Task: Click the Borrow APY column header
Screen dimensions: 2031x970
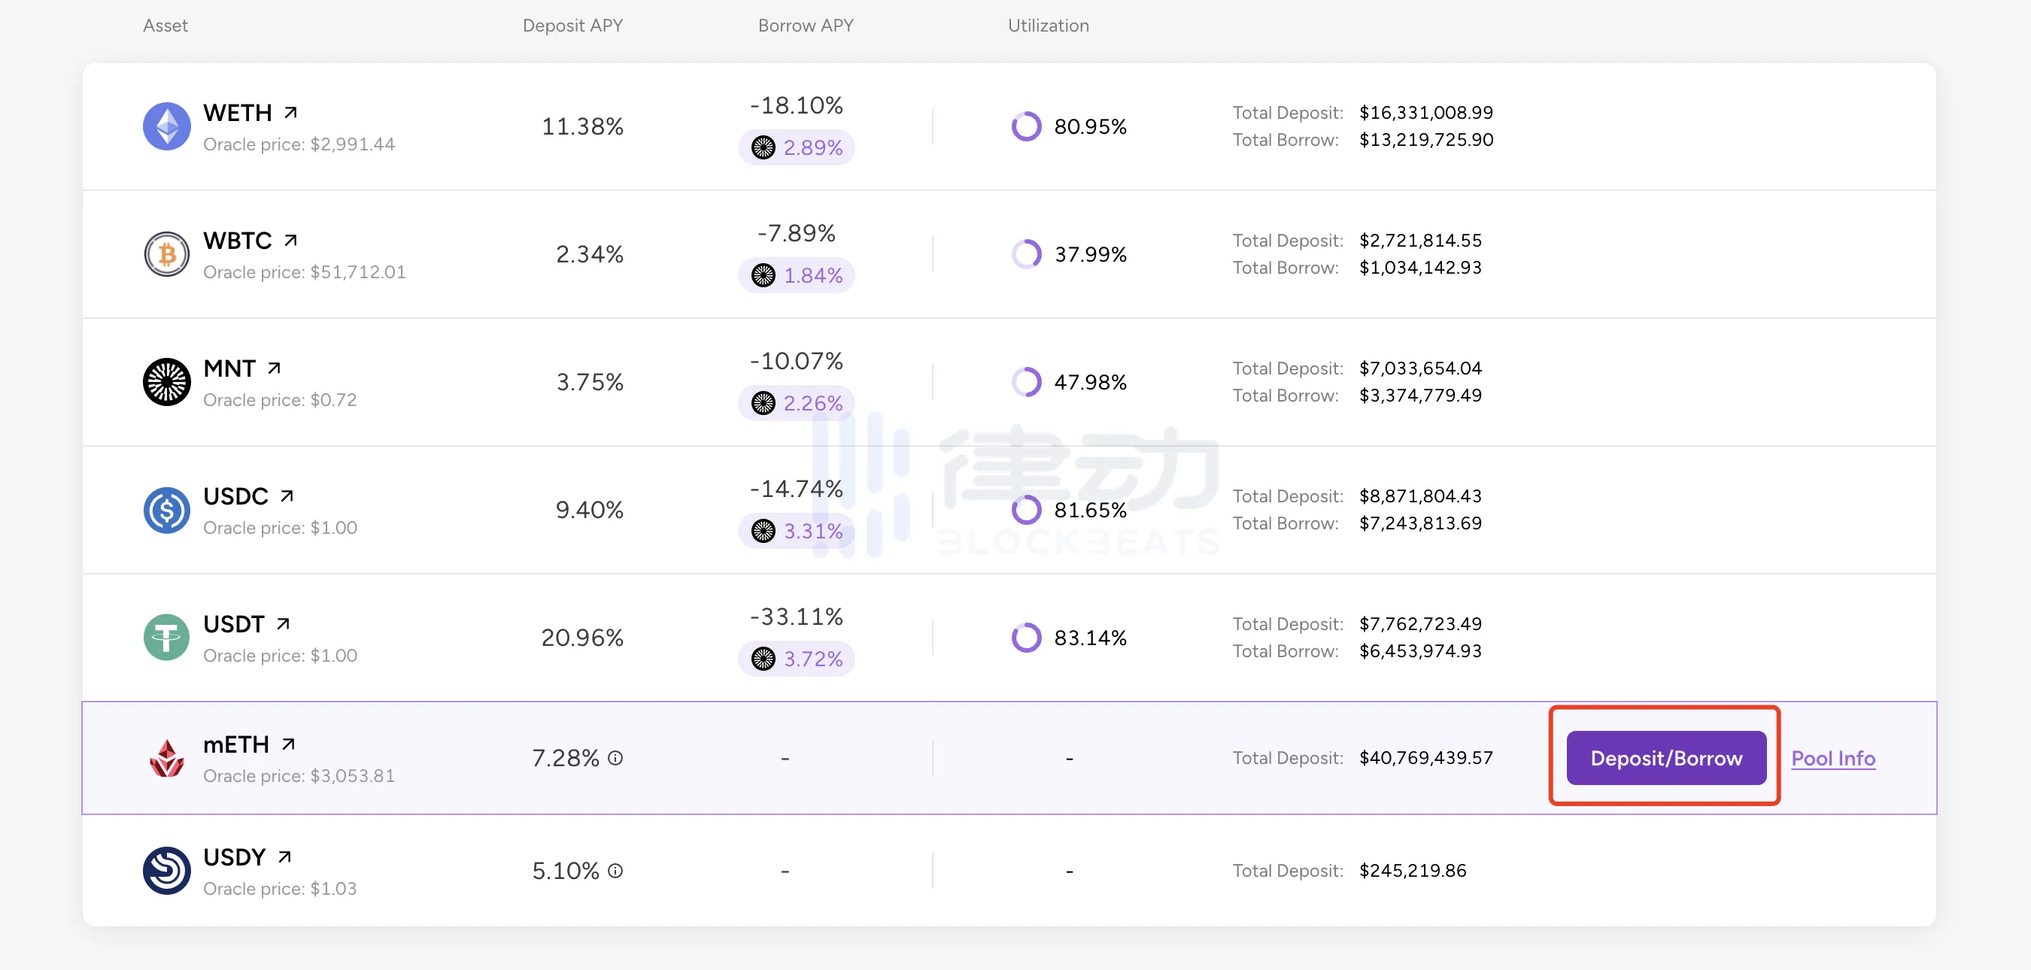Action: [x=805, y=26]
